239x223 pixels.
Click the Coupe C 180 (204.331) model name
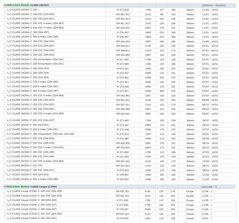click(33, 218)
